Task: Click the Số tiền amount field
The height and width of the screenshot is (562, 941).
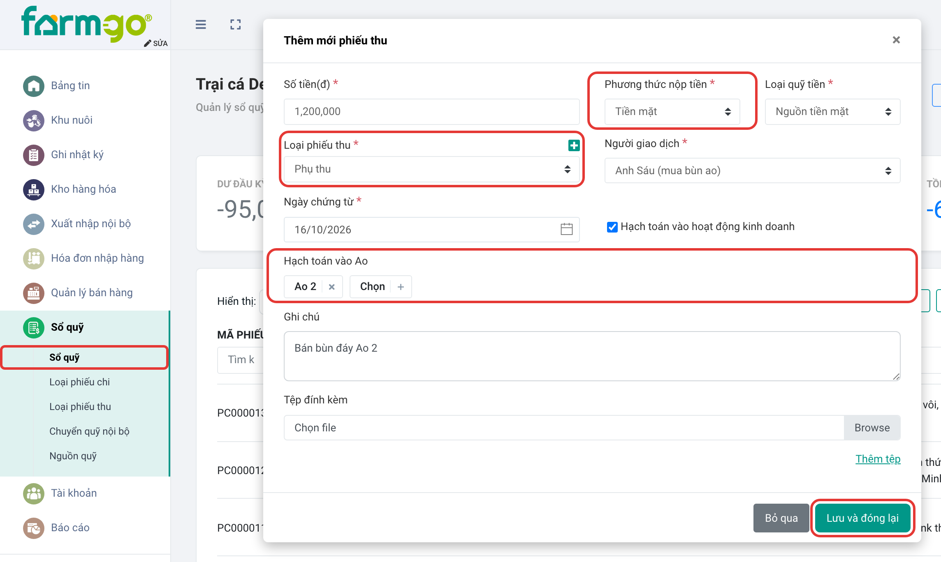Action: point(431,112)
